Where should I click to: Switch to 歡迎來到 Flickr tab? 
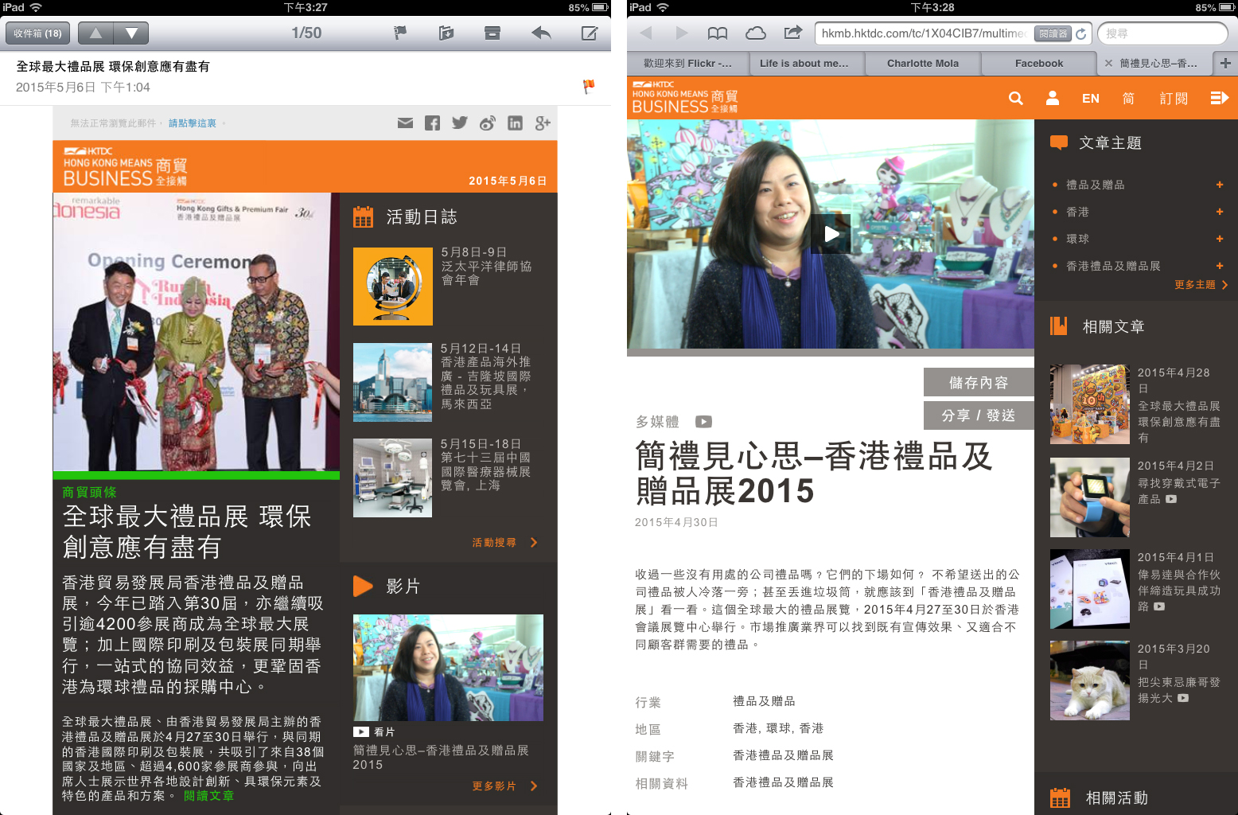(687, 64)
